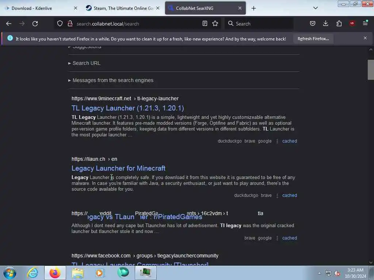Click the info icon in notification bar
This screenshot has width=374, height=280.
click(x=10, y=38)
